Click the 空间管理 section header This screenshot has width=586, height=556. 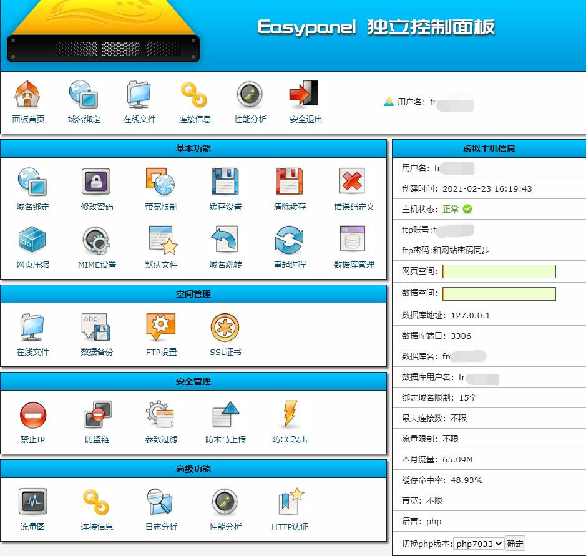pos(193,294)
